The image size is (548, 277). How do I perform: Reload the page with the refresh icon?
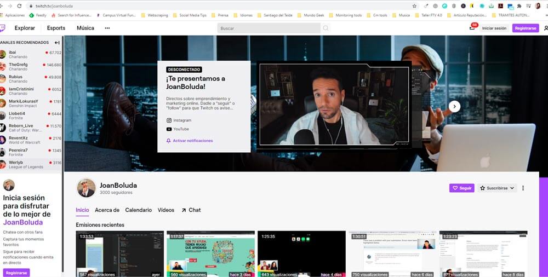[x=19, y=6]
